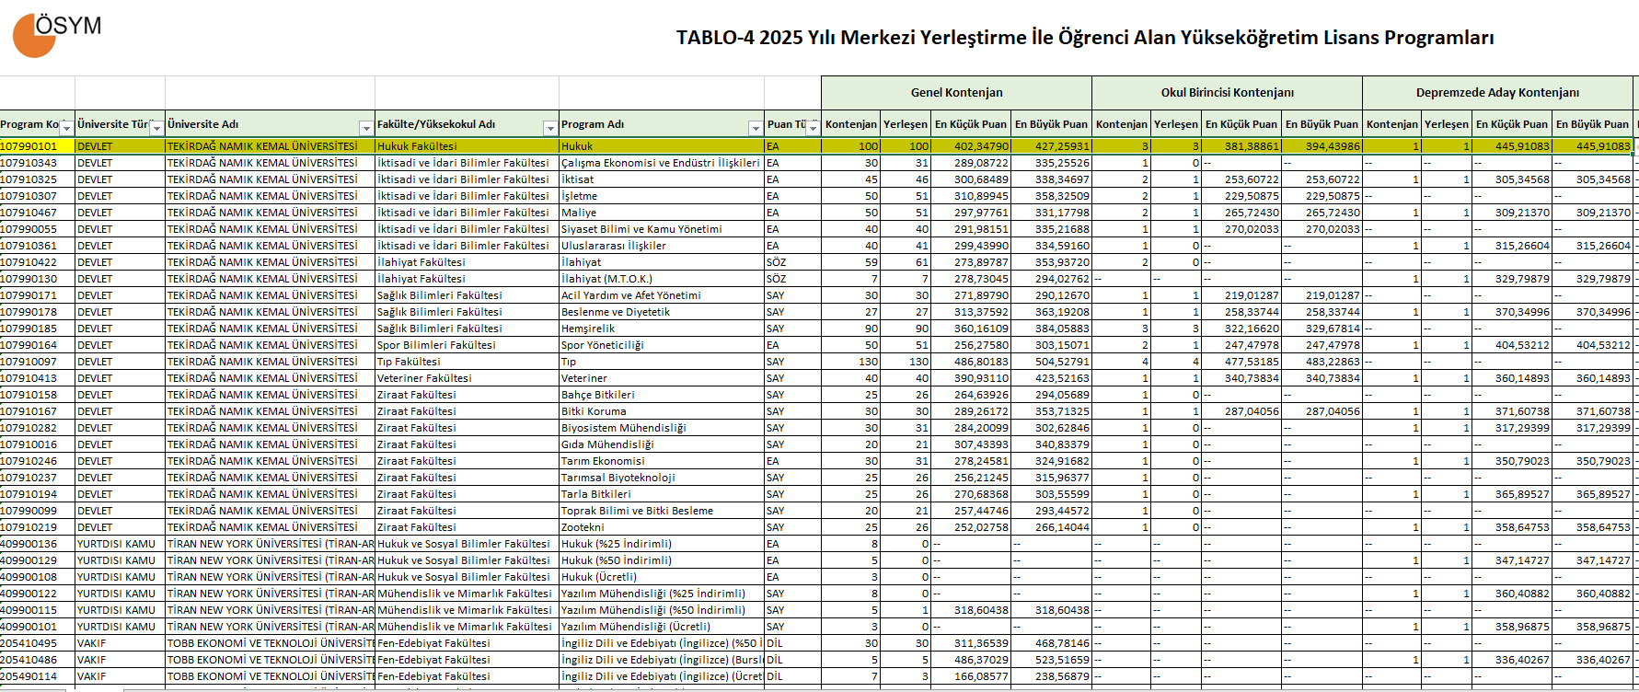Select the Tıp Fakültesi cell
Viewport: 1639px width, 692px height.
[467, 362]
